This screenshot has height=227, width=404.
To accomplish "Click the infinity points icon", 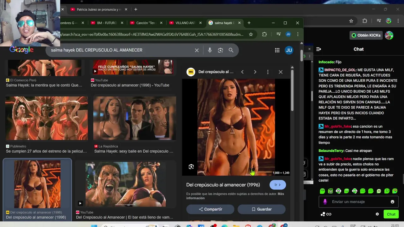I will 329,214.
